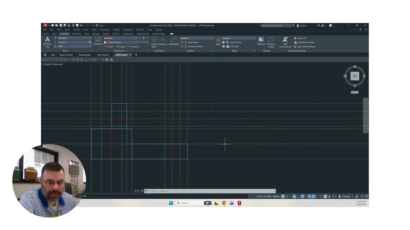
Task: Toggle MODEL space button
Action: [x=276, y=196]
